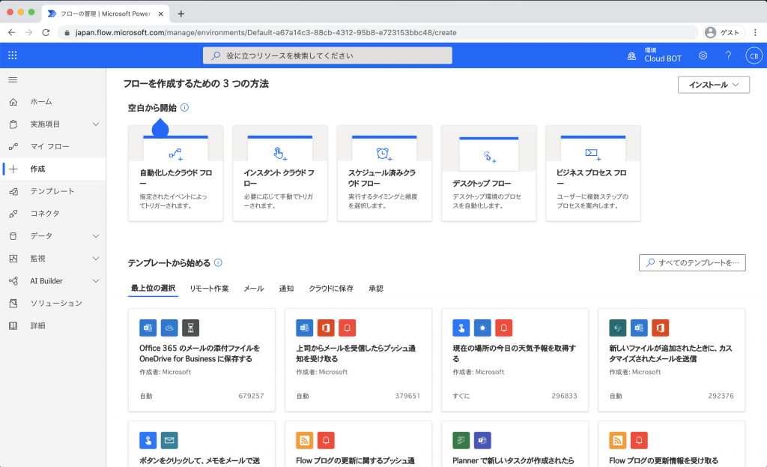Switch to the 承認 tab
The image size is (767, 467).
[x=376, y=289]
